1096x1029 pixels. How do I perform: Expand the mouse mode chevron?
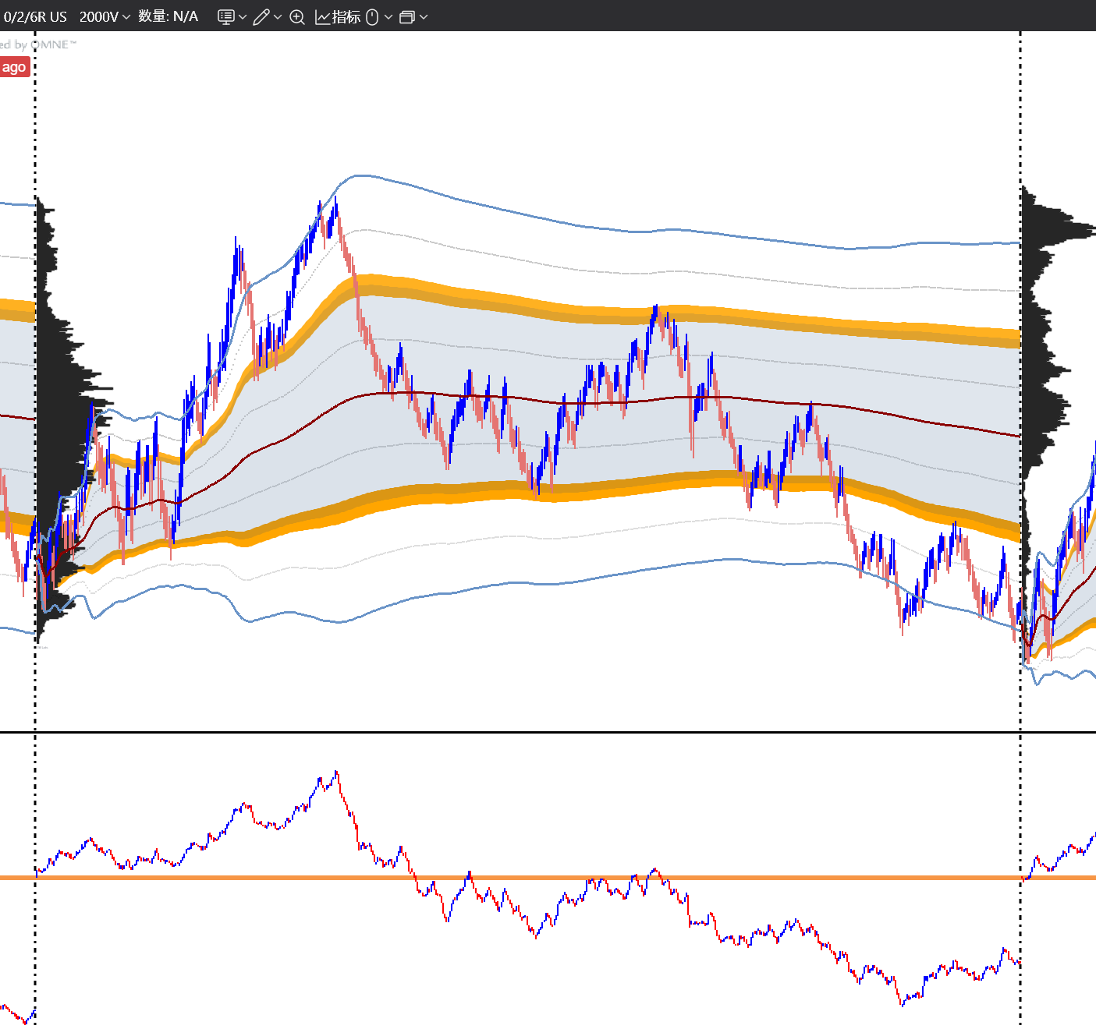[388, 17]
